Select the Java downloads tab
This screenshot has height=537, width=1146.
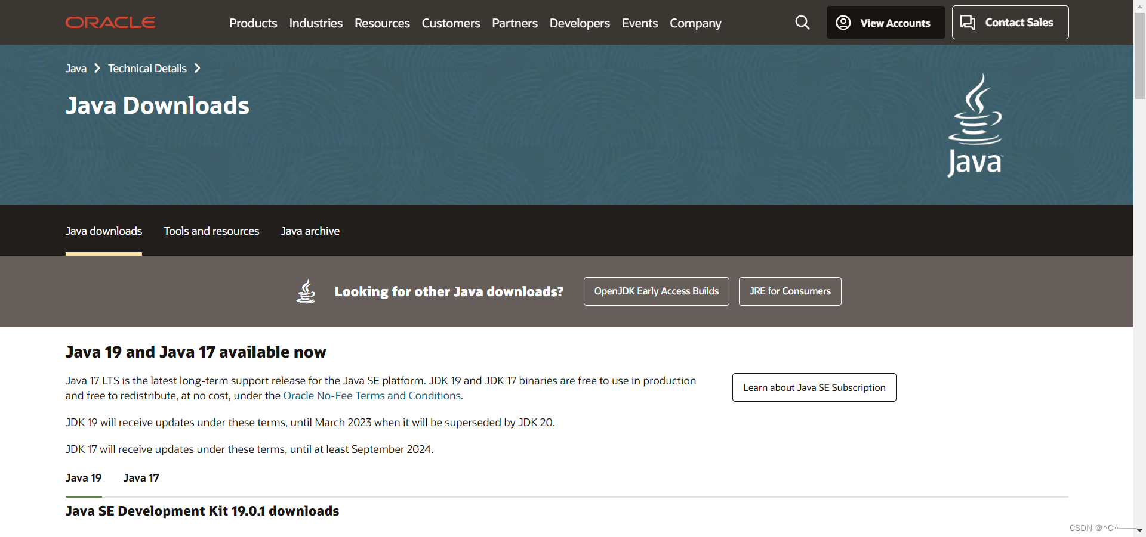click(104, 231)
